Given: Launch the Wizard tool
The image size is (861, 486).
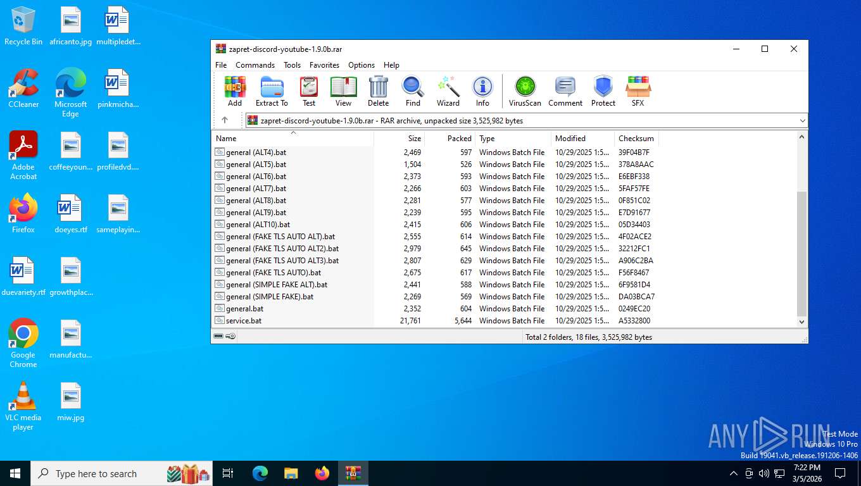Looking at the screenshot, I should pos(448,91).
